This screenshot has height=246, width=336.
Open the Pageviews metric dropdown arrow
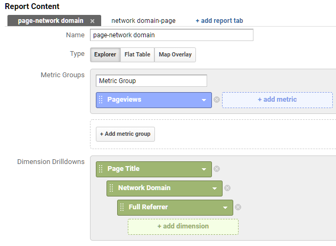tap(204, 100)
